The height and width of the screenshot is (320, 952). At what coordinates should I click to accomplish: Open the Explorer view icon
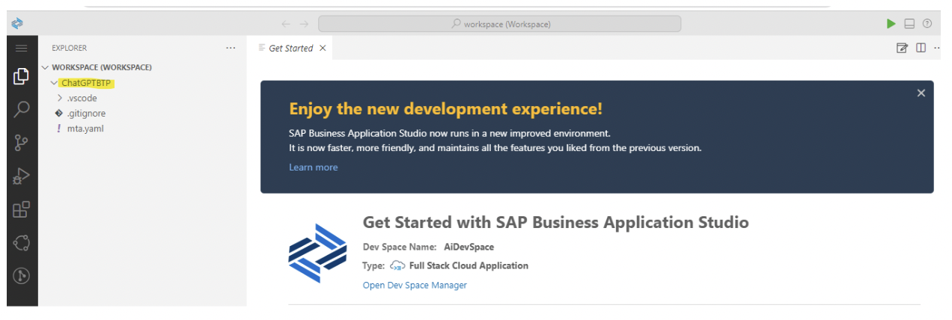(22, 76)
